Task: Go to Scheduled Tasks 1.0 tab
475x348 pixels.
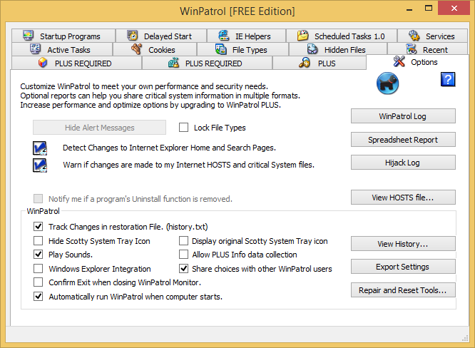Action: click(342, 36)
